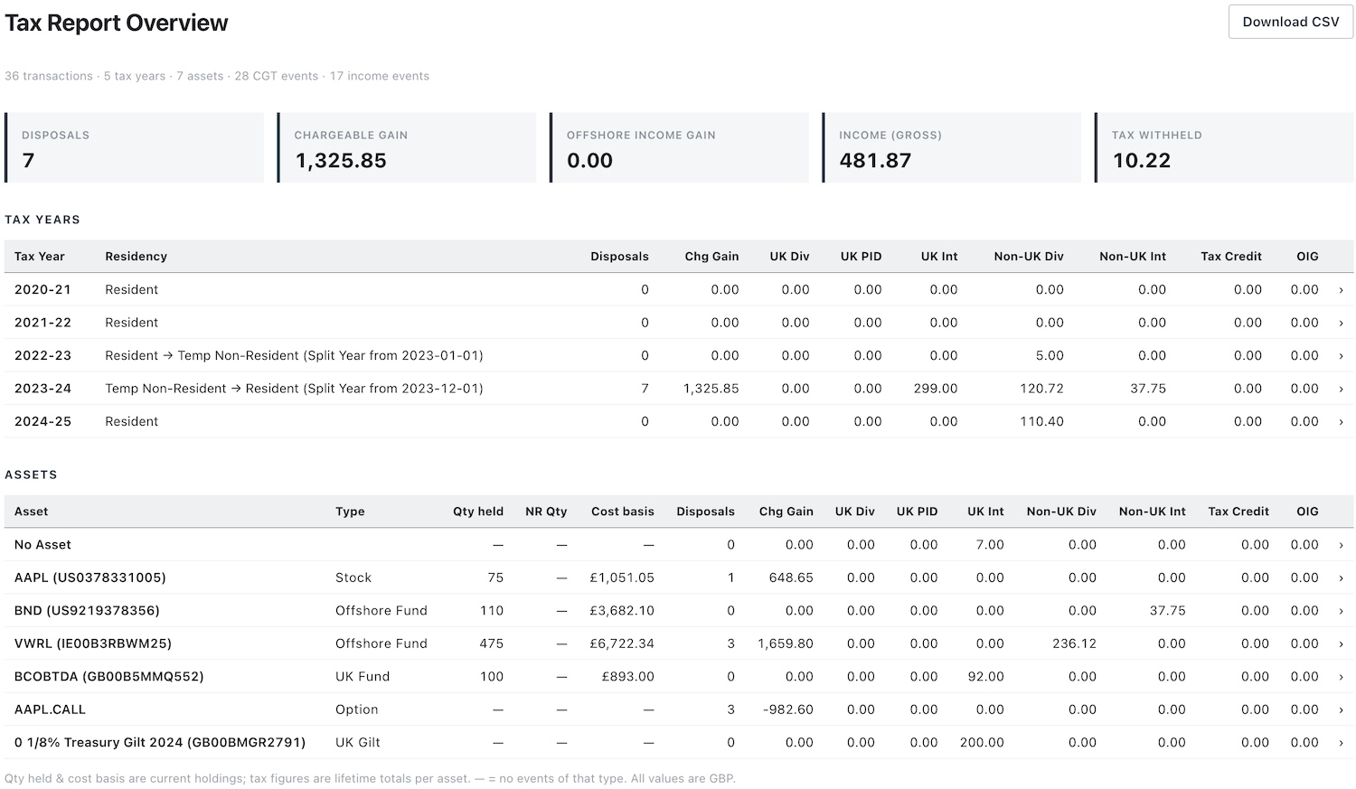Expand the 2022-23 tax year row chevron
Screen dimensions: 1356x789
1341,356
